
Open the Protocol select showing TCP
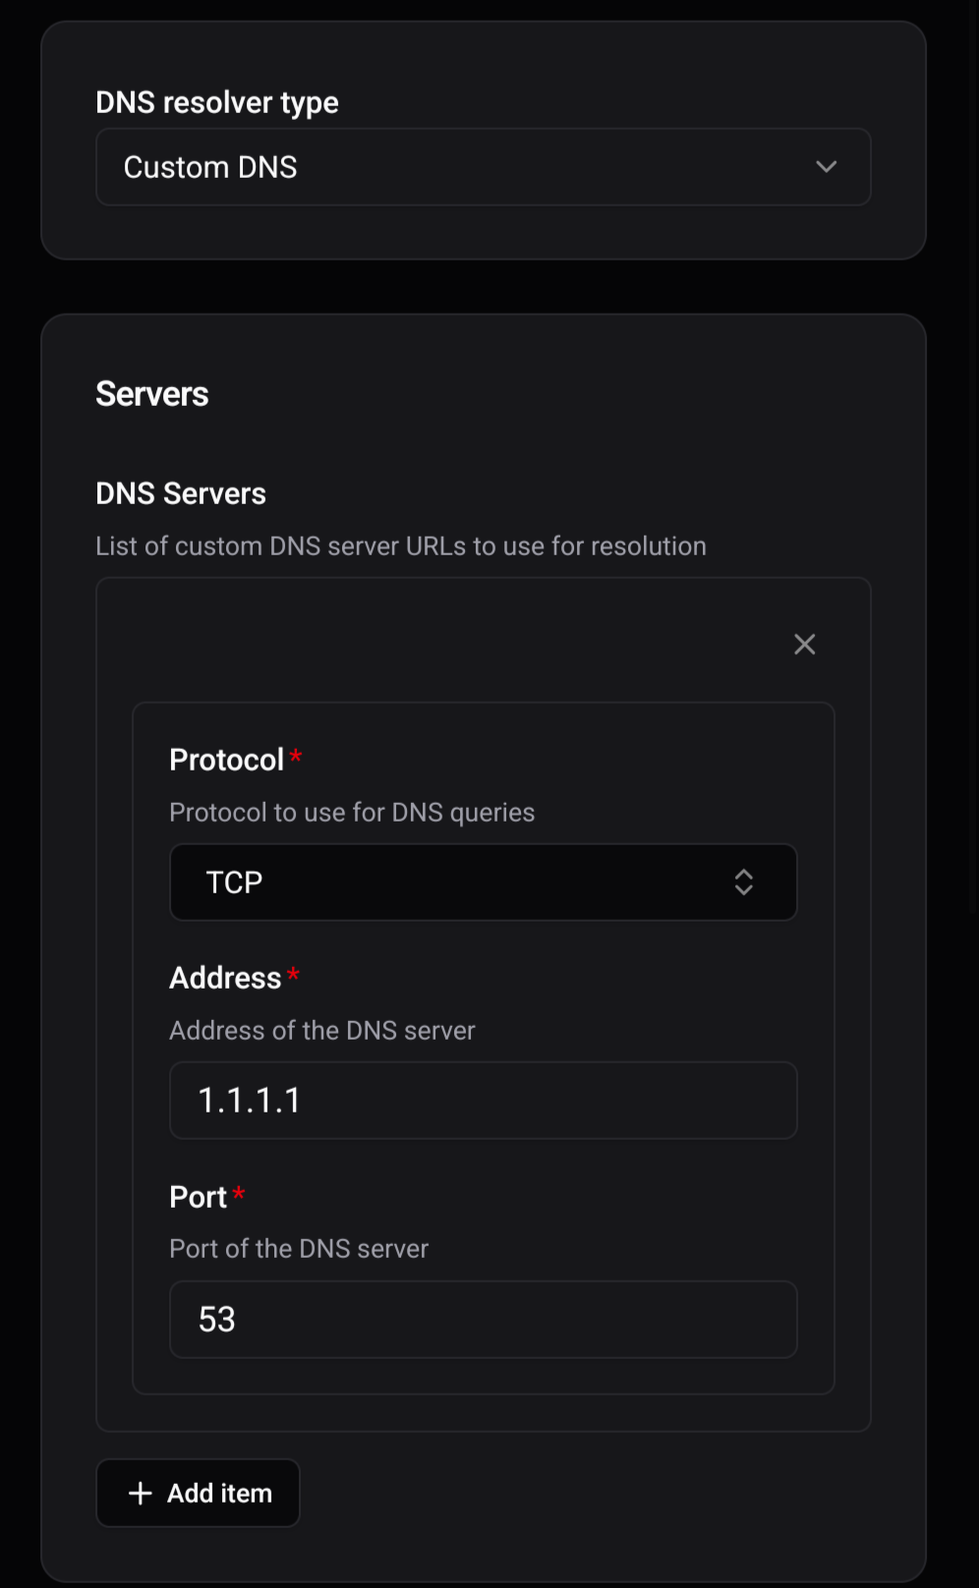(483, 882)
